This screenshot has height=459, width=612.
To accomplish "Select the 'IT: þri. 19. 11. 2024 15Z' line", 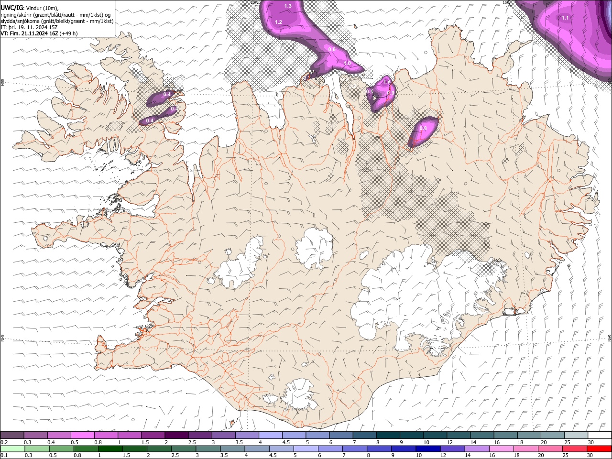I will pyautogui.click(x=29, y=27).
